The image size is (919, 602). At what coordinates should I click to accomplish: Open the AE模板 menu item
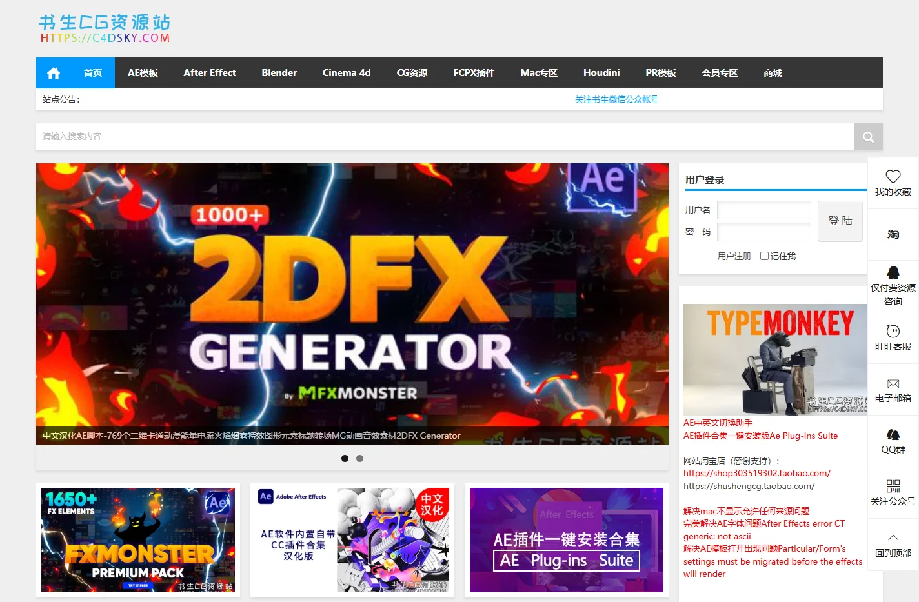pyautogui.click(x=143, y=73)
